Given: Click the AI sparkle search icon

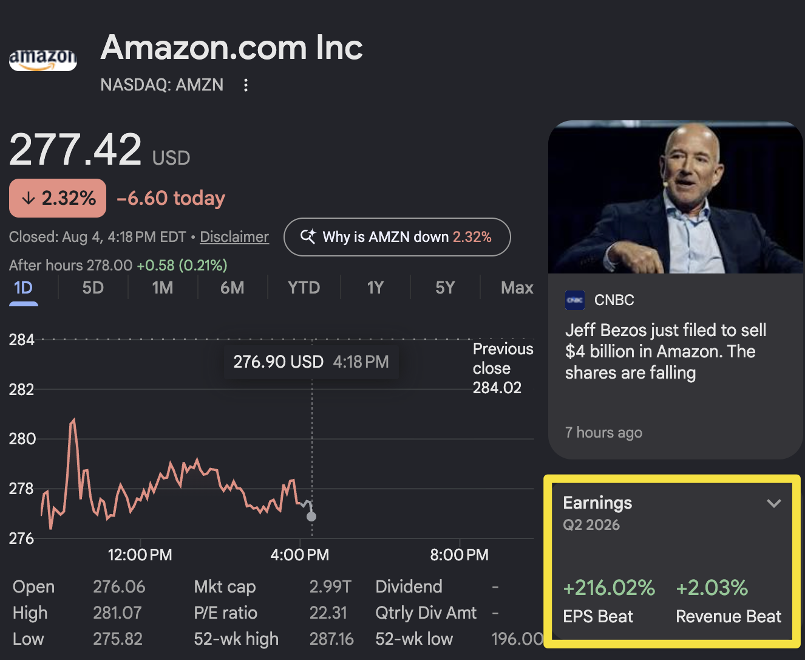Looking at the screenshot, I should 308,236.
